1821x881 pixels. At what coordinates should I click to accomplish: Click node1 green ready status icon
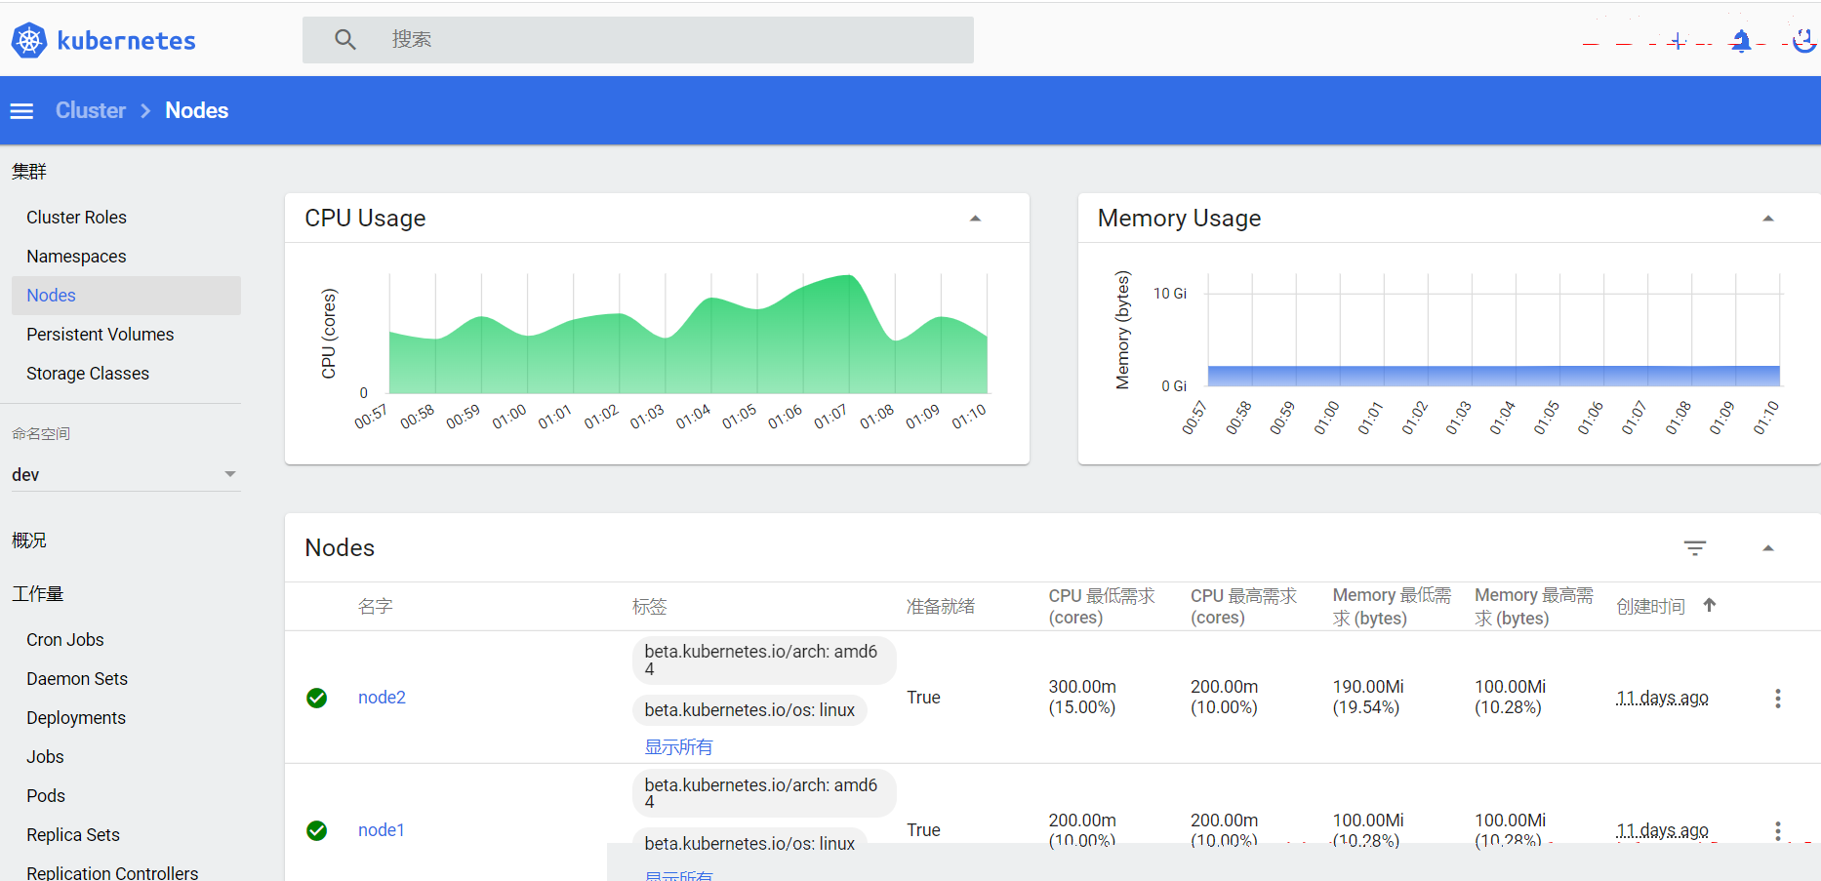pyautogui.click(x=317, y=830)
